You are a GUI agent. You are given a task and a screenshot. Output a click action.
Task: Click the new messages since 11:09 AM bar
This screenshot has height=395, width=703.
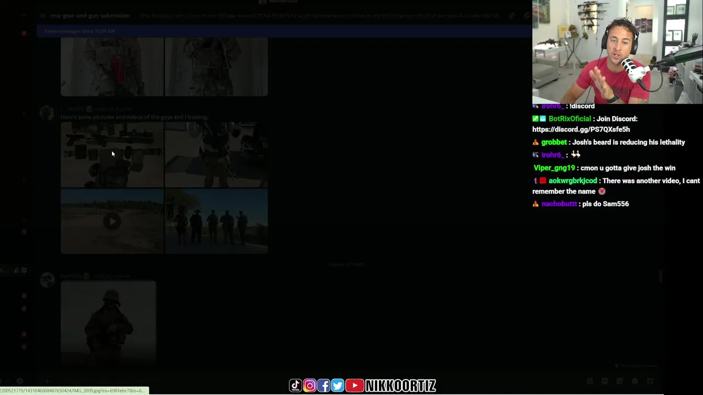(x=284, y=31)
